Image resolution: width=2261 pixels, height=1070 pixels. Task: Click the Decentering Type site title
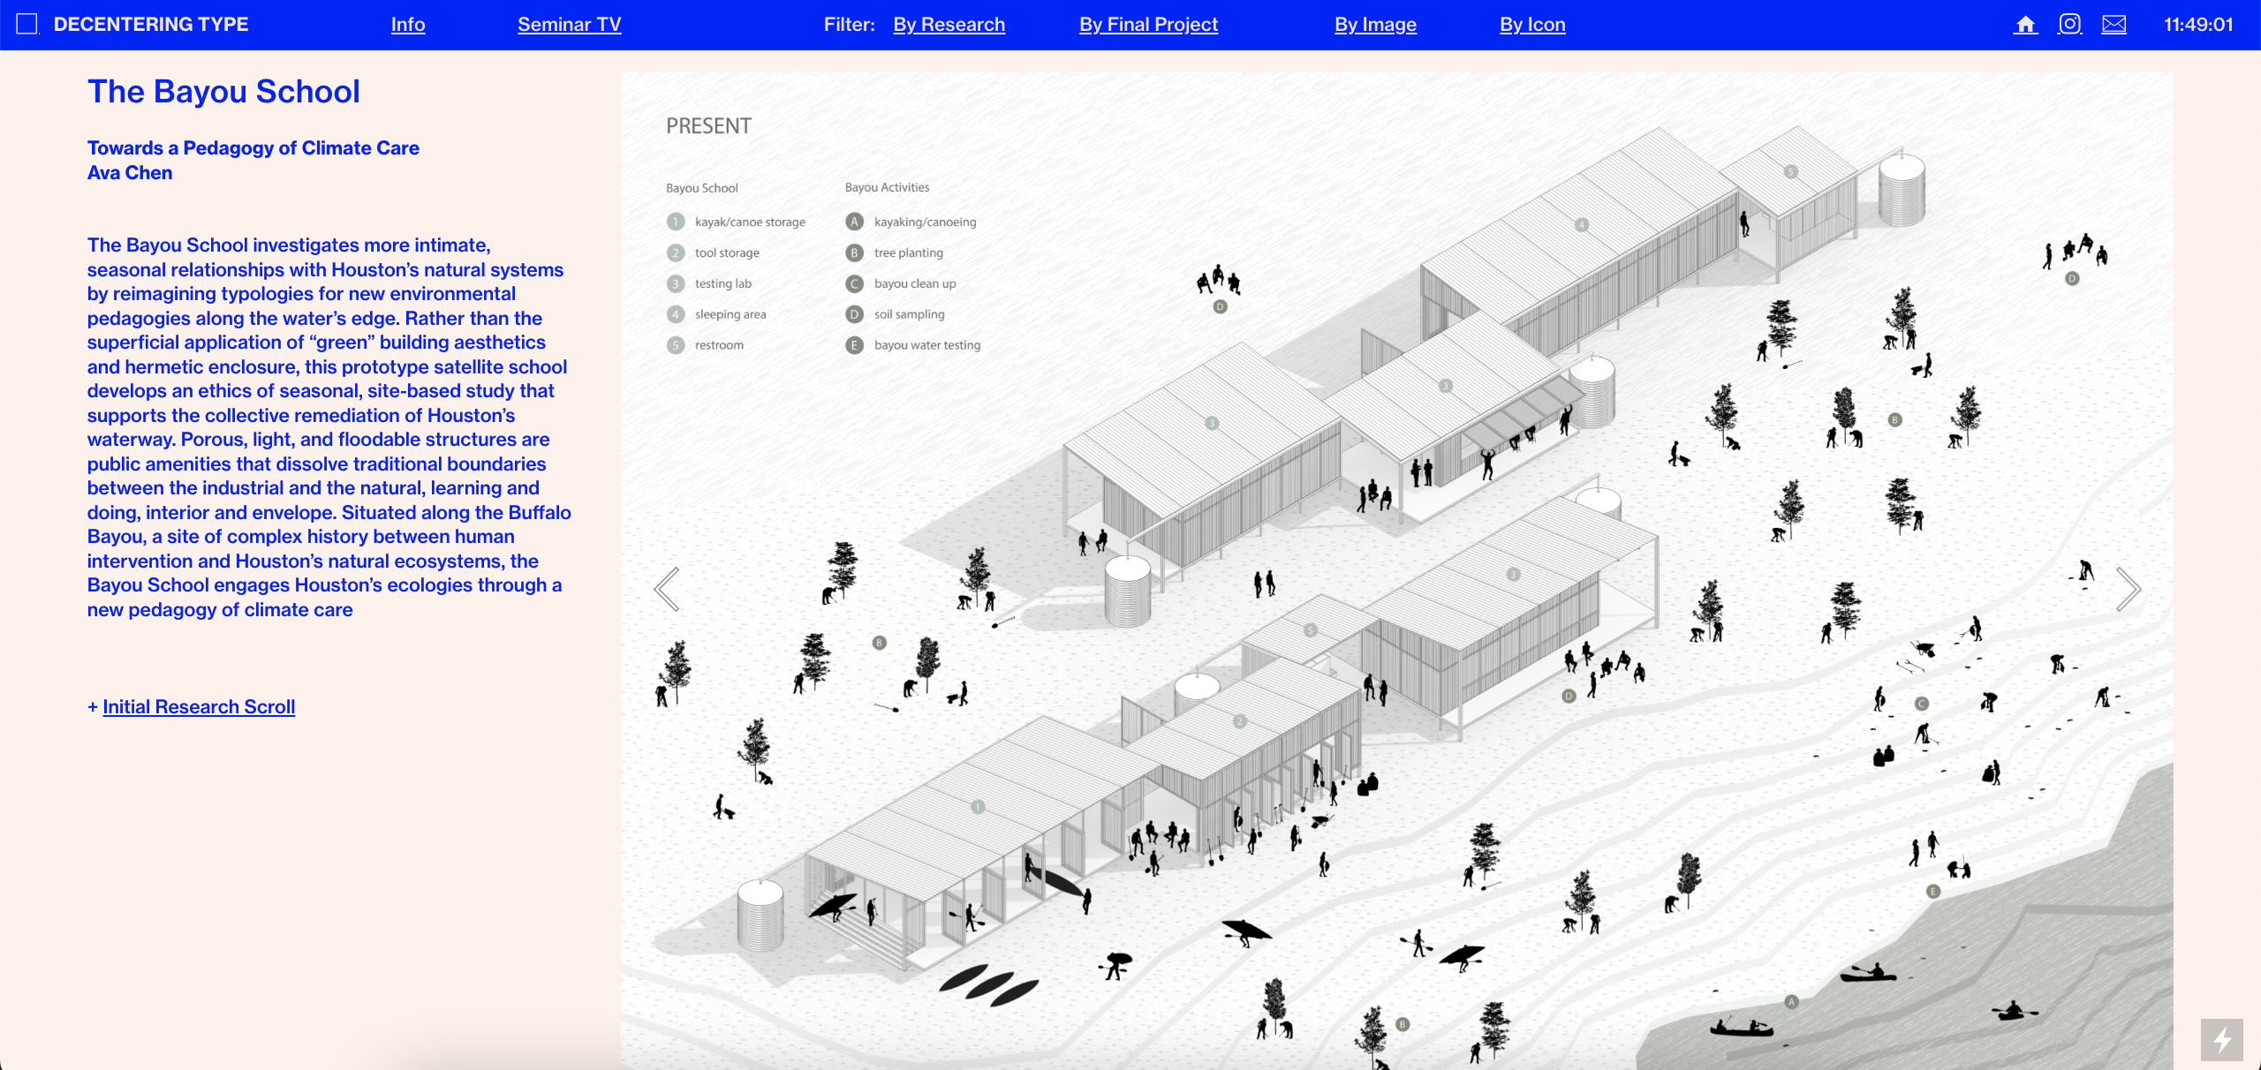(151, 25)
